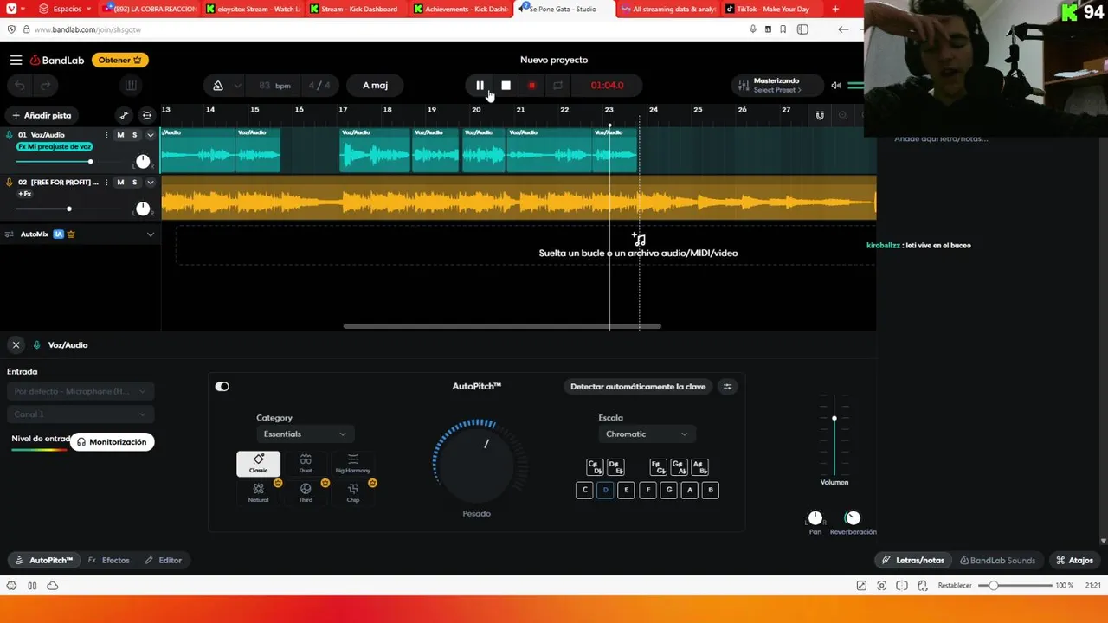This screenshot has height=623, width=1108.
Task: Switch to the Editor tab
Action: click(x=164, y=561)
